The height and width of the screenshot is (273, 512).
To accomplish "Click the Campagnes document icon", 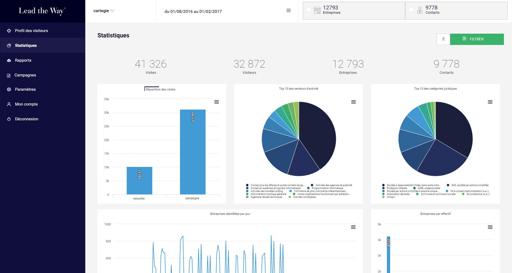I will [9, 75].
